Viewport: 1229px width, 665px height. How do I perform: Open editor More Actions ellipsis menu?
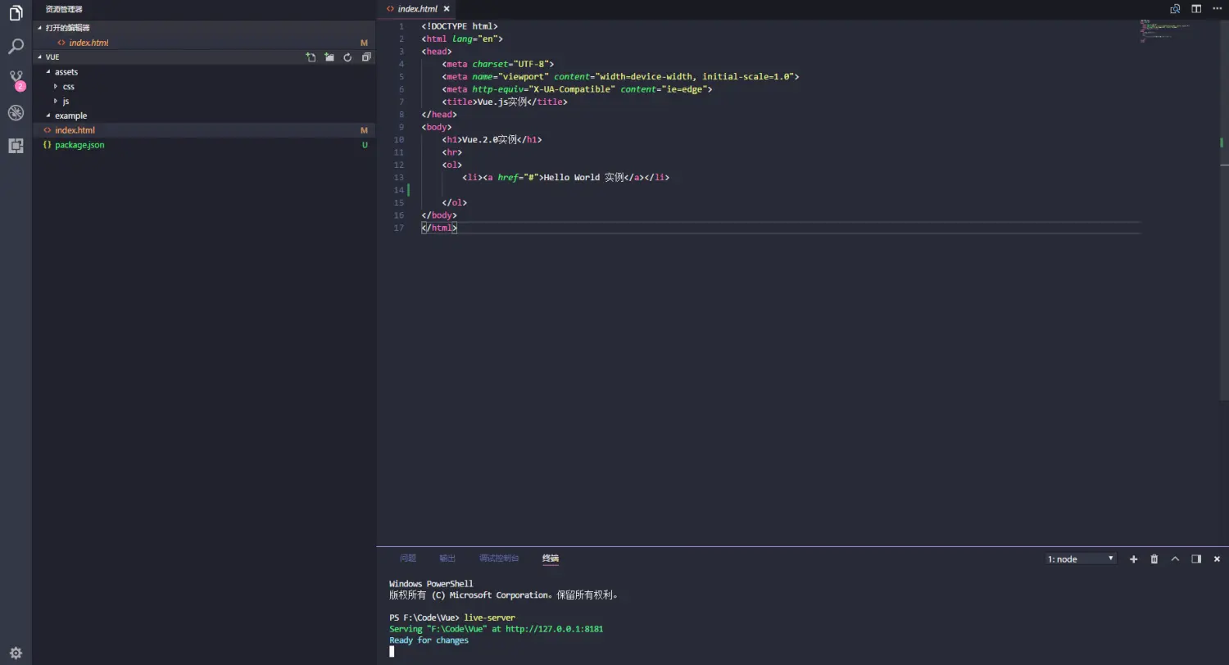click(x=1217, y=9)
